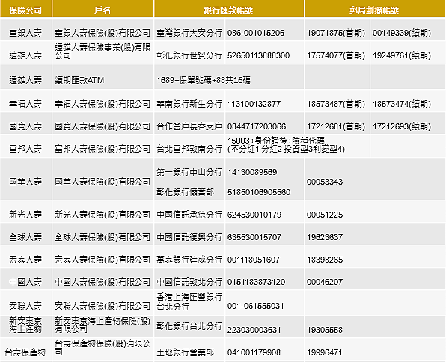Click bank branch 中國信託復興分行
446x362 pixels.
click(189, 237)
